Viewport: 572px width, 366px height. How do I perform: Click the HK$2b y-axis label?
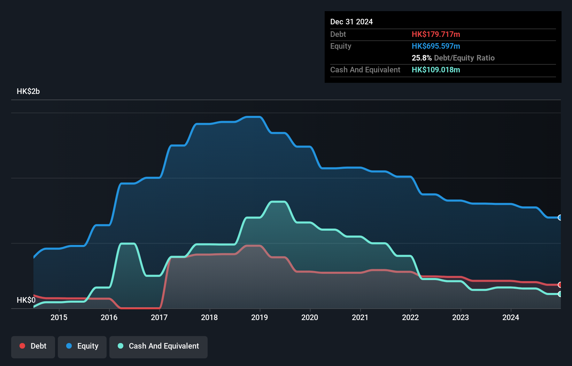[x=28, y=91]
